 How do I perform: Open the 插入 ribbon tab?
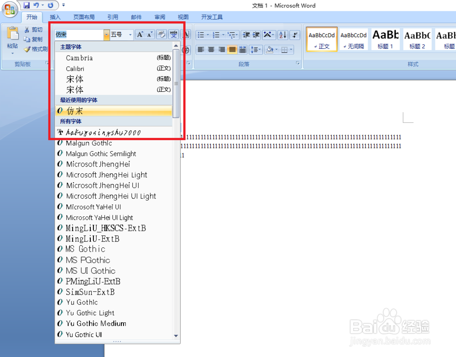[55, 17]
